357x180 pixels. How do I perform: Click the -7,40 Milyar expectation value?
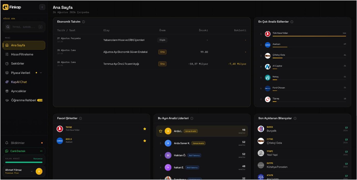[x=237, y=64]
